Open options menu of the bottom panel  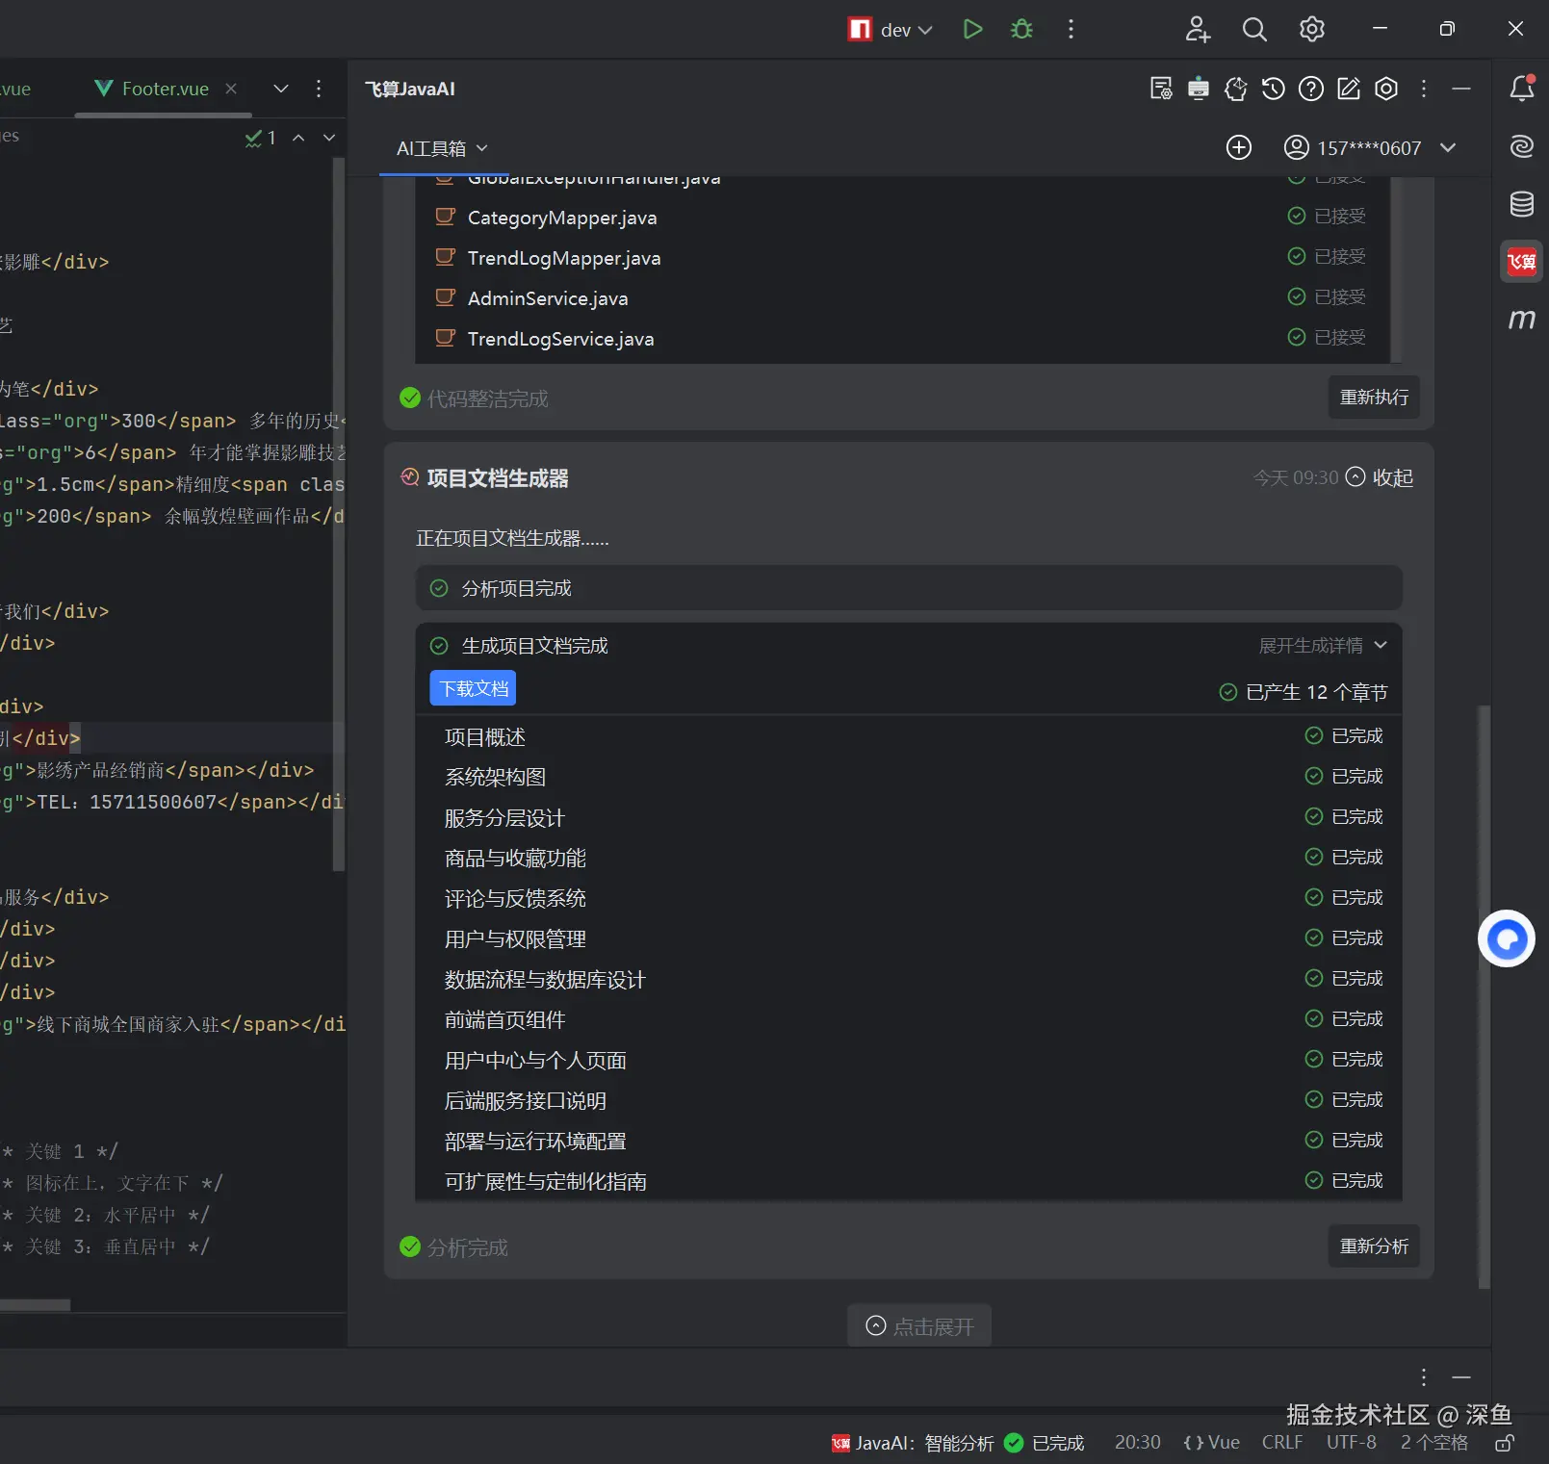pyautogui.click(x=1424, y=1377)
